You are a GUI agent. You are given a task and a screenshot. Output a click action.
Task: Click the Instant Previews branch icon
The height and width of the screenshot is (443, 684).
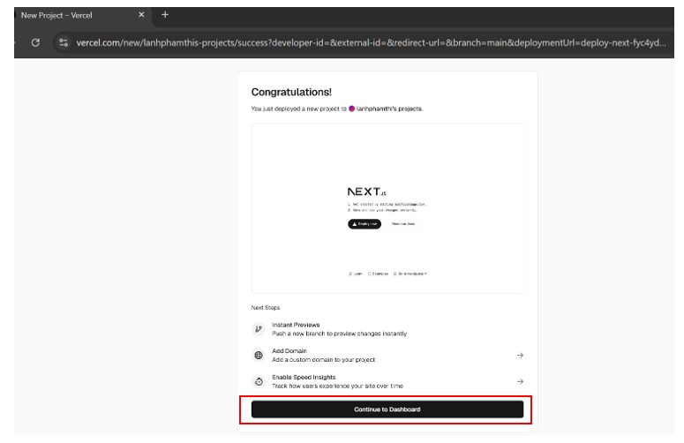[x=259, y=329]
